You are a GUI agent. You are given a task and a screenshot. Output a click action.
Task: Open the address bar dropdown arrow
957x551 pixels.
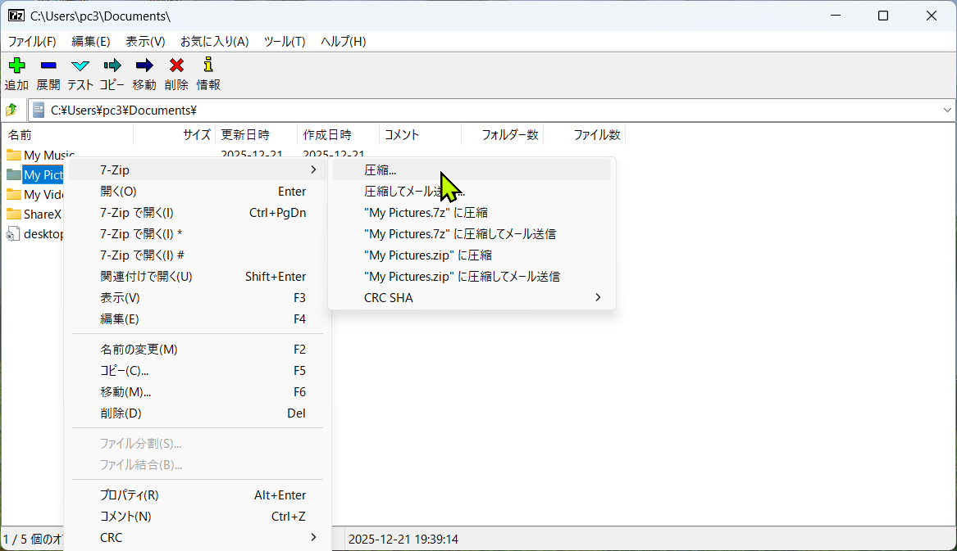coord(947,109)
